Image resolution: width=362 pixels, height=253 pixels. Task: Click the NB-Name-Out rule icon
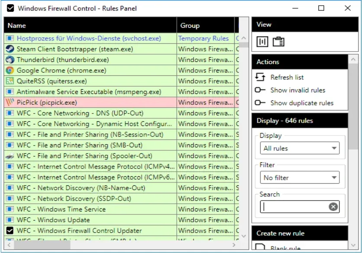tap(10, 188)
